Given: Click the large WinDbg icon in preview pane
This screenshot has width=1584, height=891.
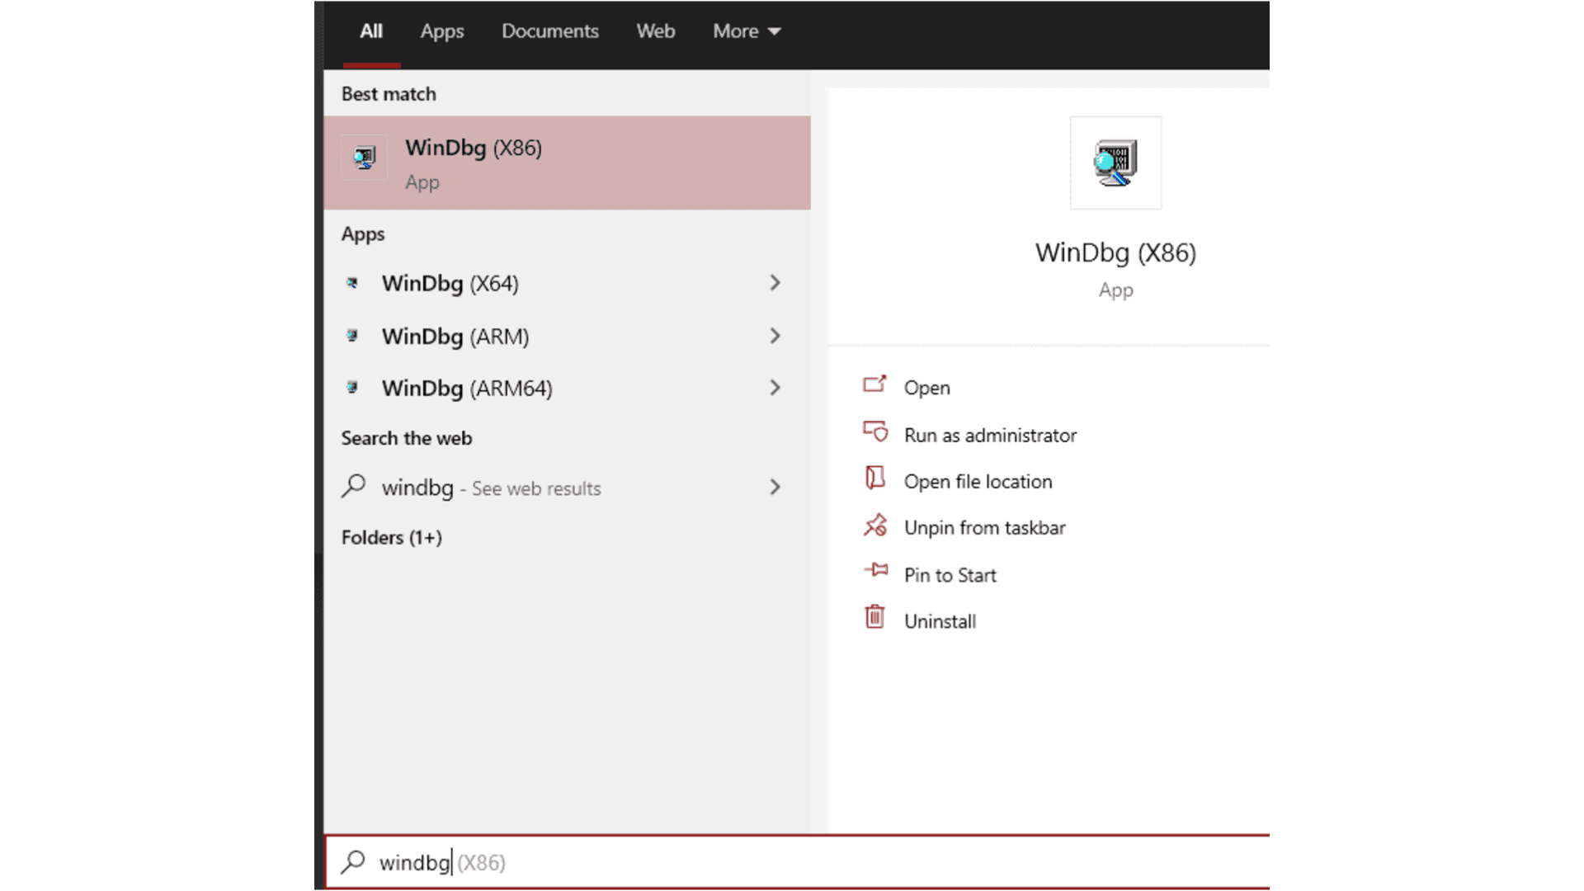Looking at the screenshot, I should click(1115, 163).
